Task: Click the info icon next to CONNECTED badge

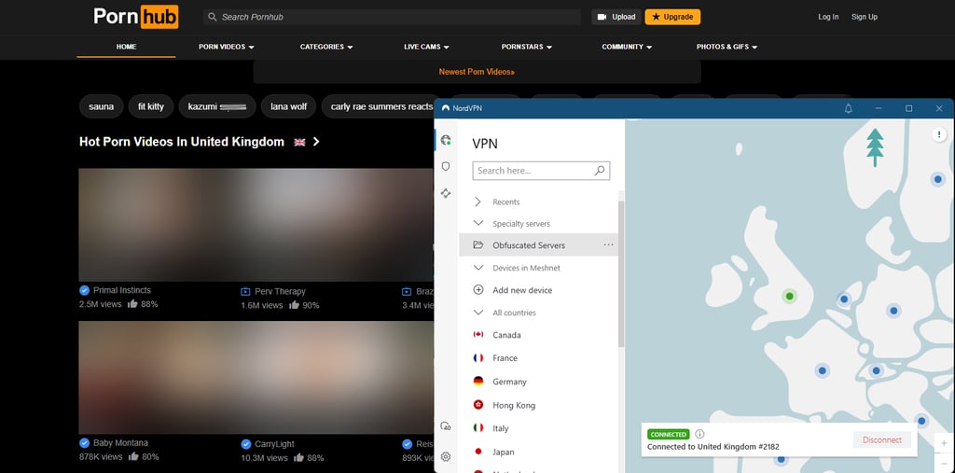Action: (699, 434)
